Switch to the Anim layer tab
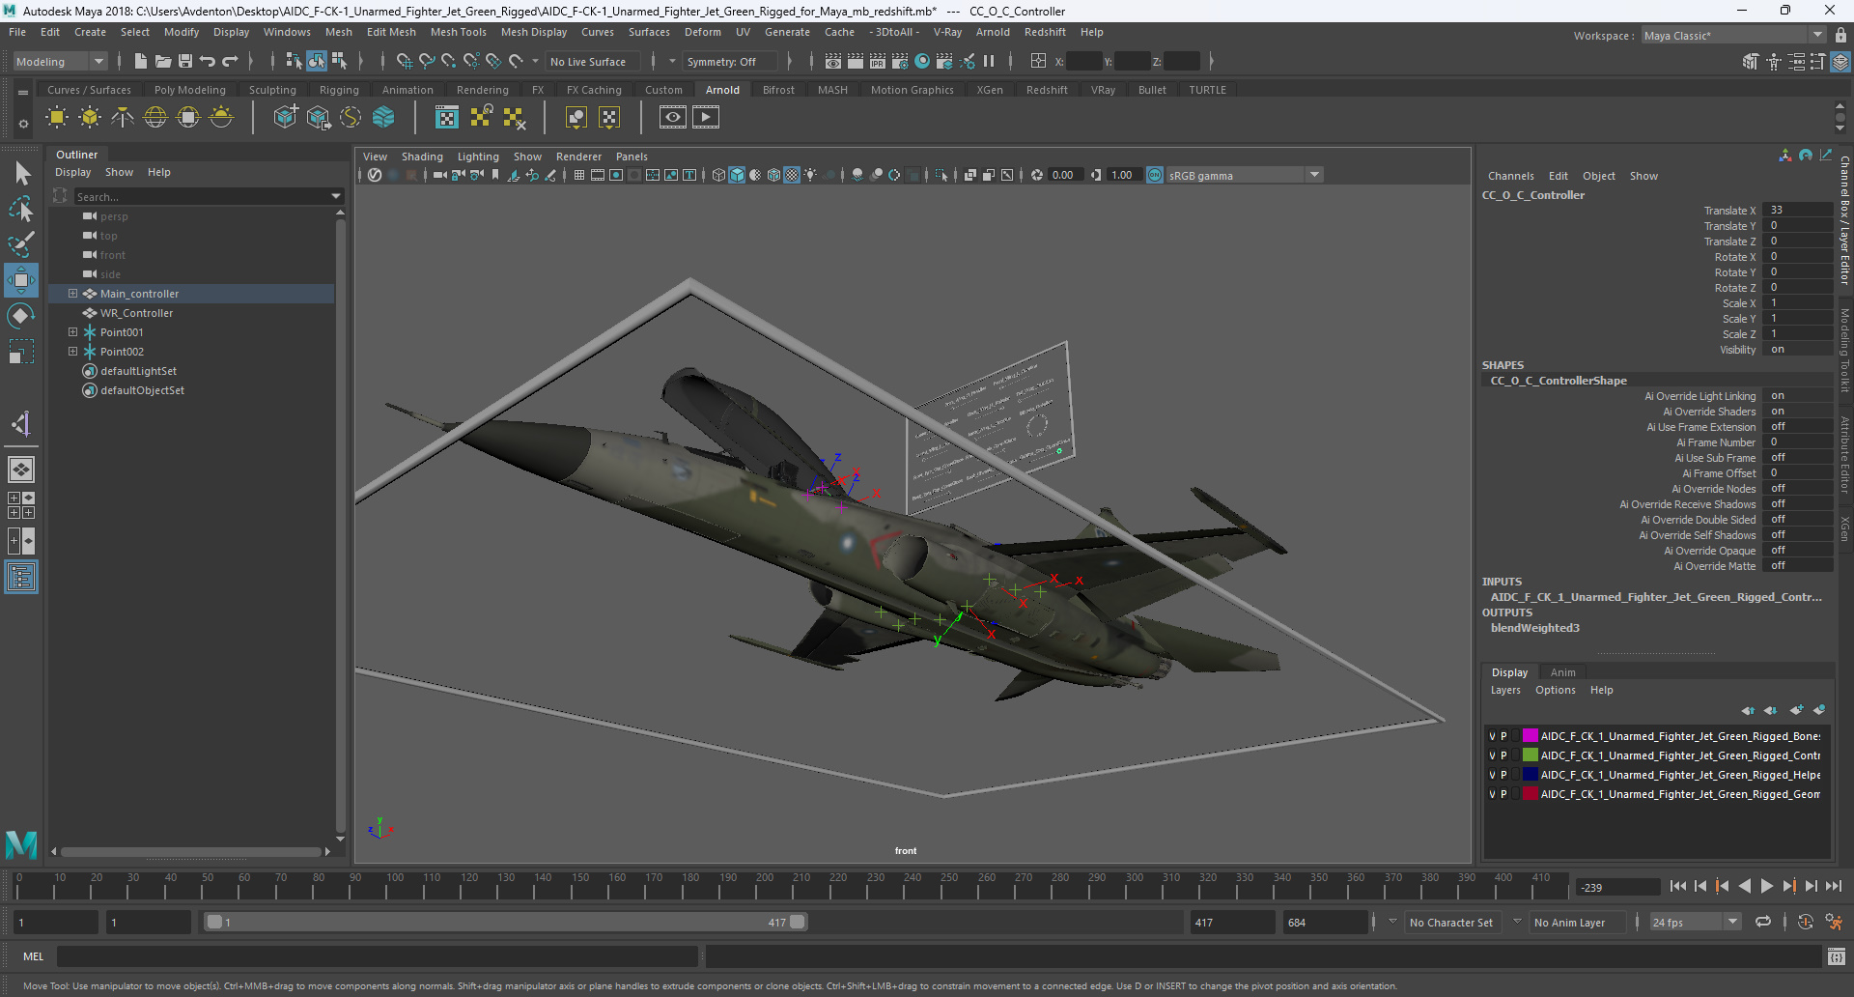This screenshot has height=997, width=1854. tap(1562, 672)
